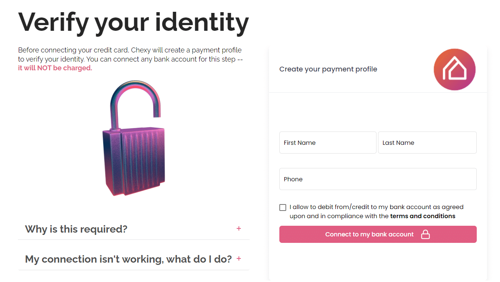
Task: Tick the bank debit authorization checkbox
Action: point(283,208)
